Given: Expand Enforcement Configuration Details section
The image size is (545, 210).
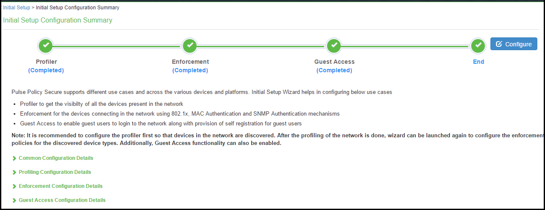Looking at the screenshot, I should (61, 186).
